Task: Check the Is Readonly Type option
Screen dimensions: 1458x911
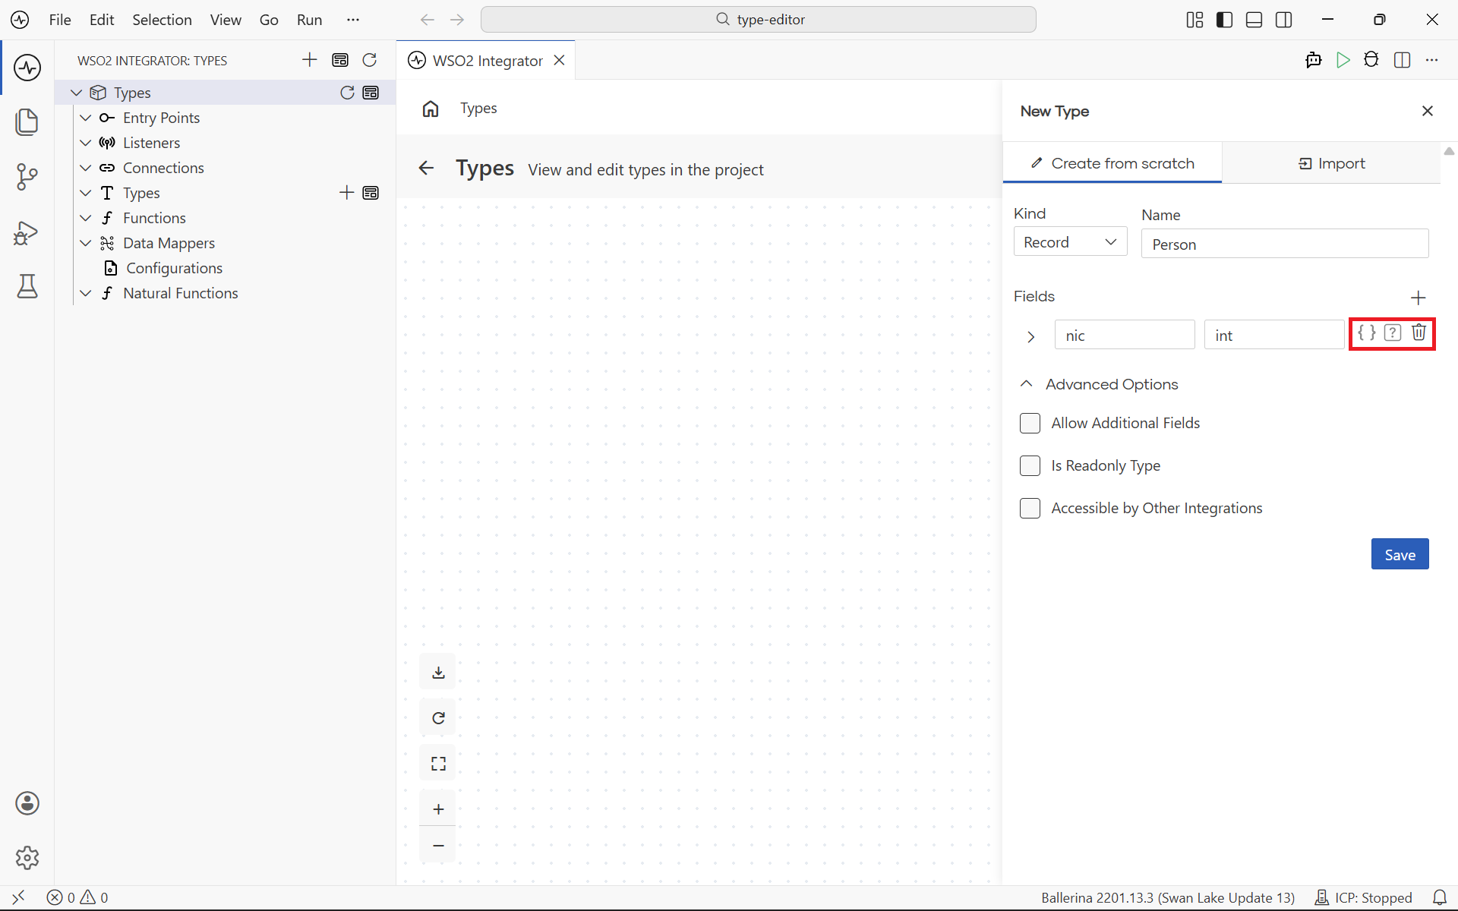Action: (x=1030, y=465)
